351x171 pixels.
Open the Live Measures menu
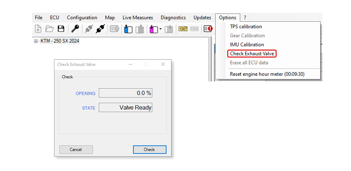point(137,18)
